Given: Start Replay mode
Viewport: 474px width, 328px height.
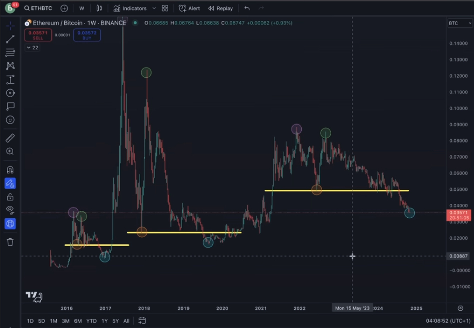Looking at the screenshot, I should pos(220,8).
